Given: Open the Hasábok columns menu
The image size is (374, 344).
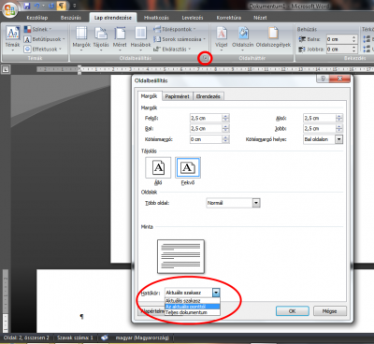Looking at the screenshot, I should click(140, 38).
